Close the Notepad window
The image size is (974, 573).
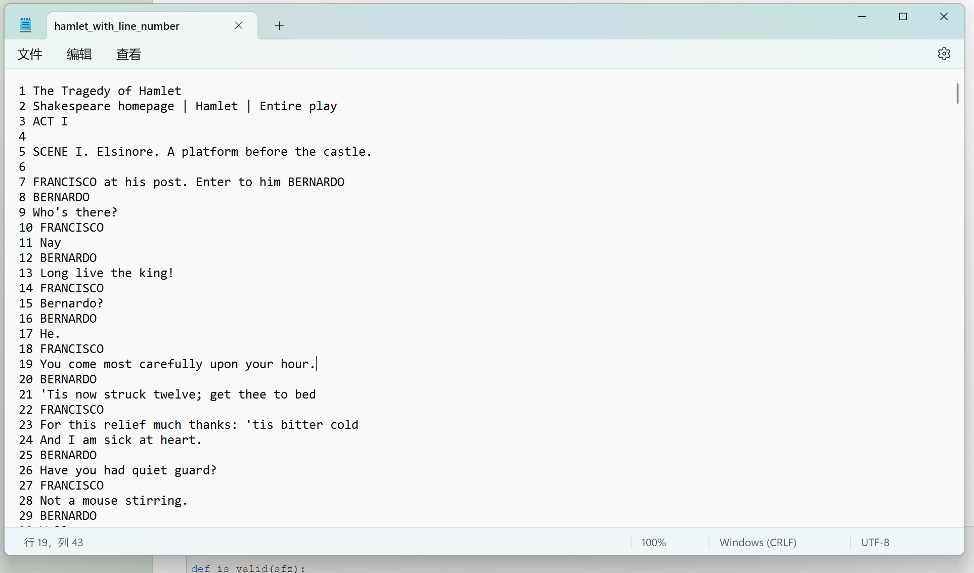click(x=944, y=17)
